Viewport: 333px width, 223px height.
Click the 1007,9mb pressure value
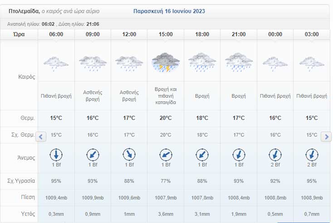click(166, 198)
